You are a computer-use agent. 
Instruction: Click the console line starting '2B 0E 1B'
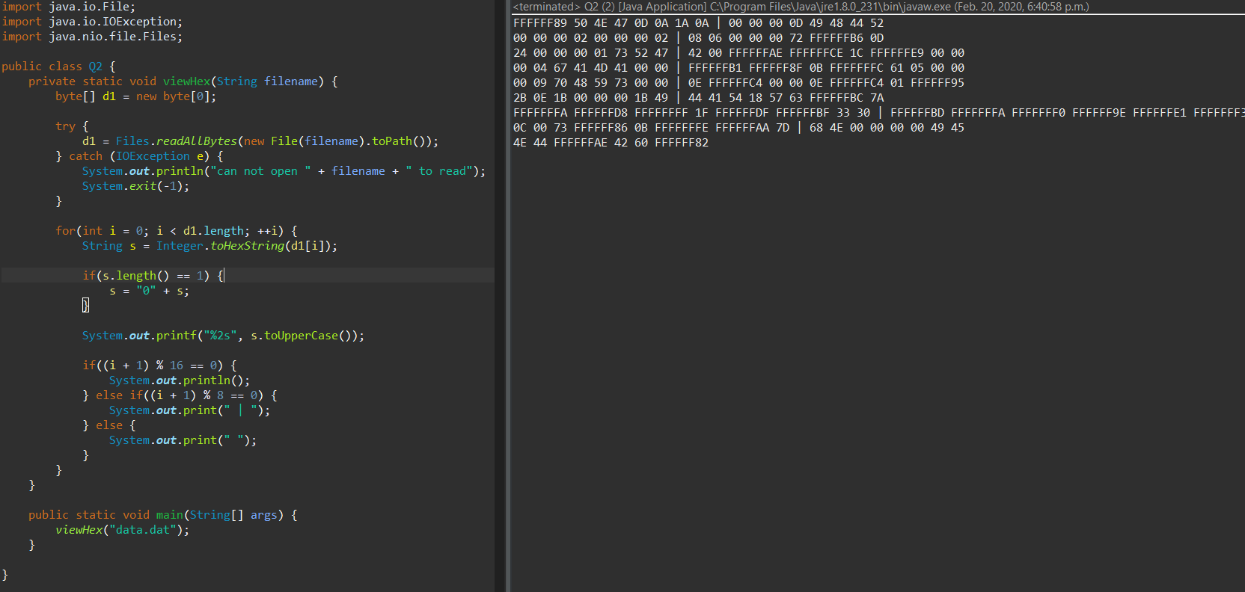coord(698,98)
